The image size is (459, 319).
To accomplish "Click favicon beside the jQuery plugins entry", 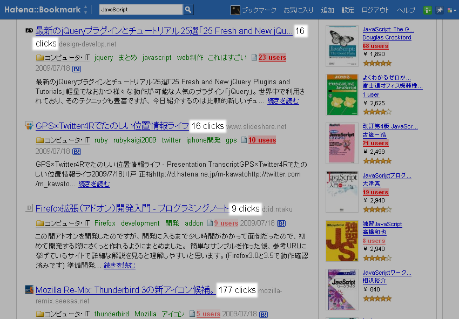I will click(29, 30).
